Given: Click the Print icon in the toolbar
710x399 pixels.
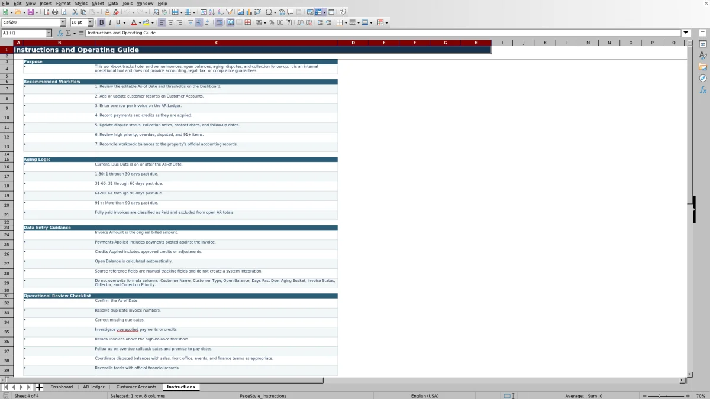Looking at the screenshot, I should [x=55, y=12].
